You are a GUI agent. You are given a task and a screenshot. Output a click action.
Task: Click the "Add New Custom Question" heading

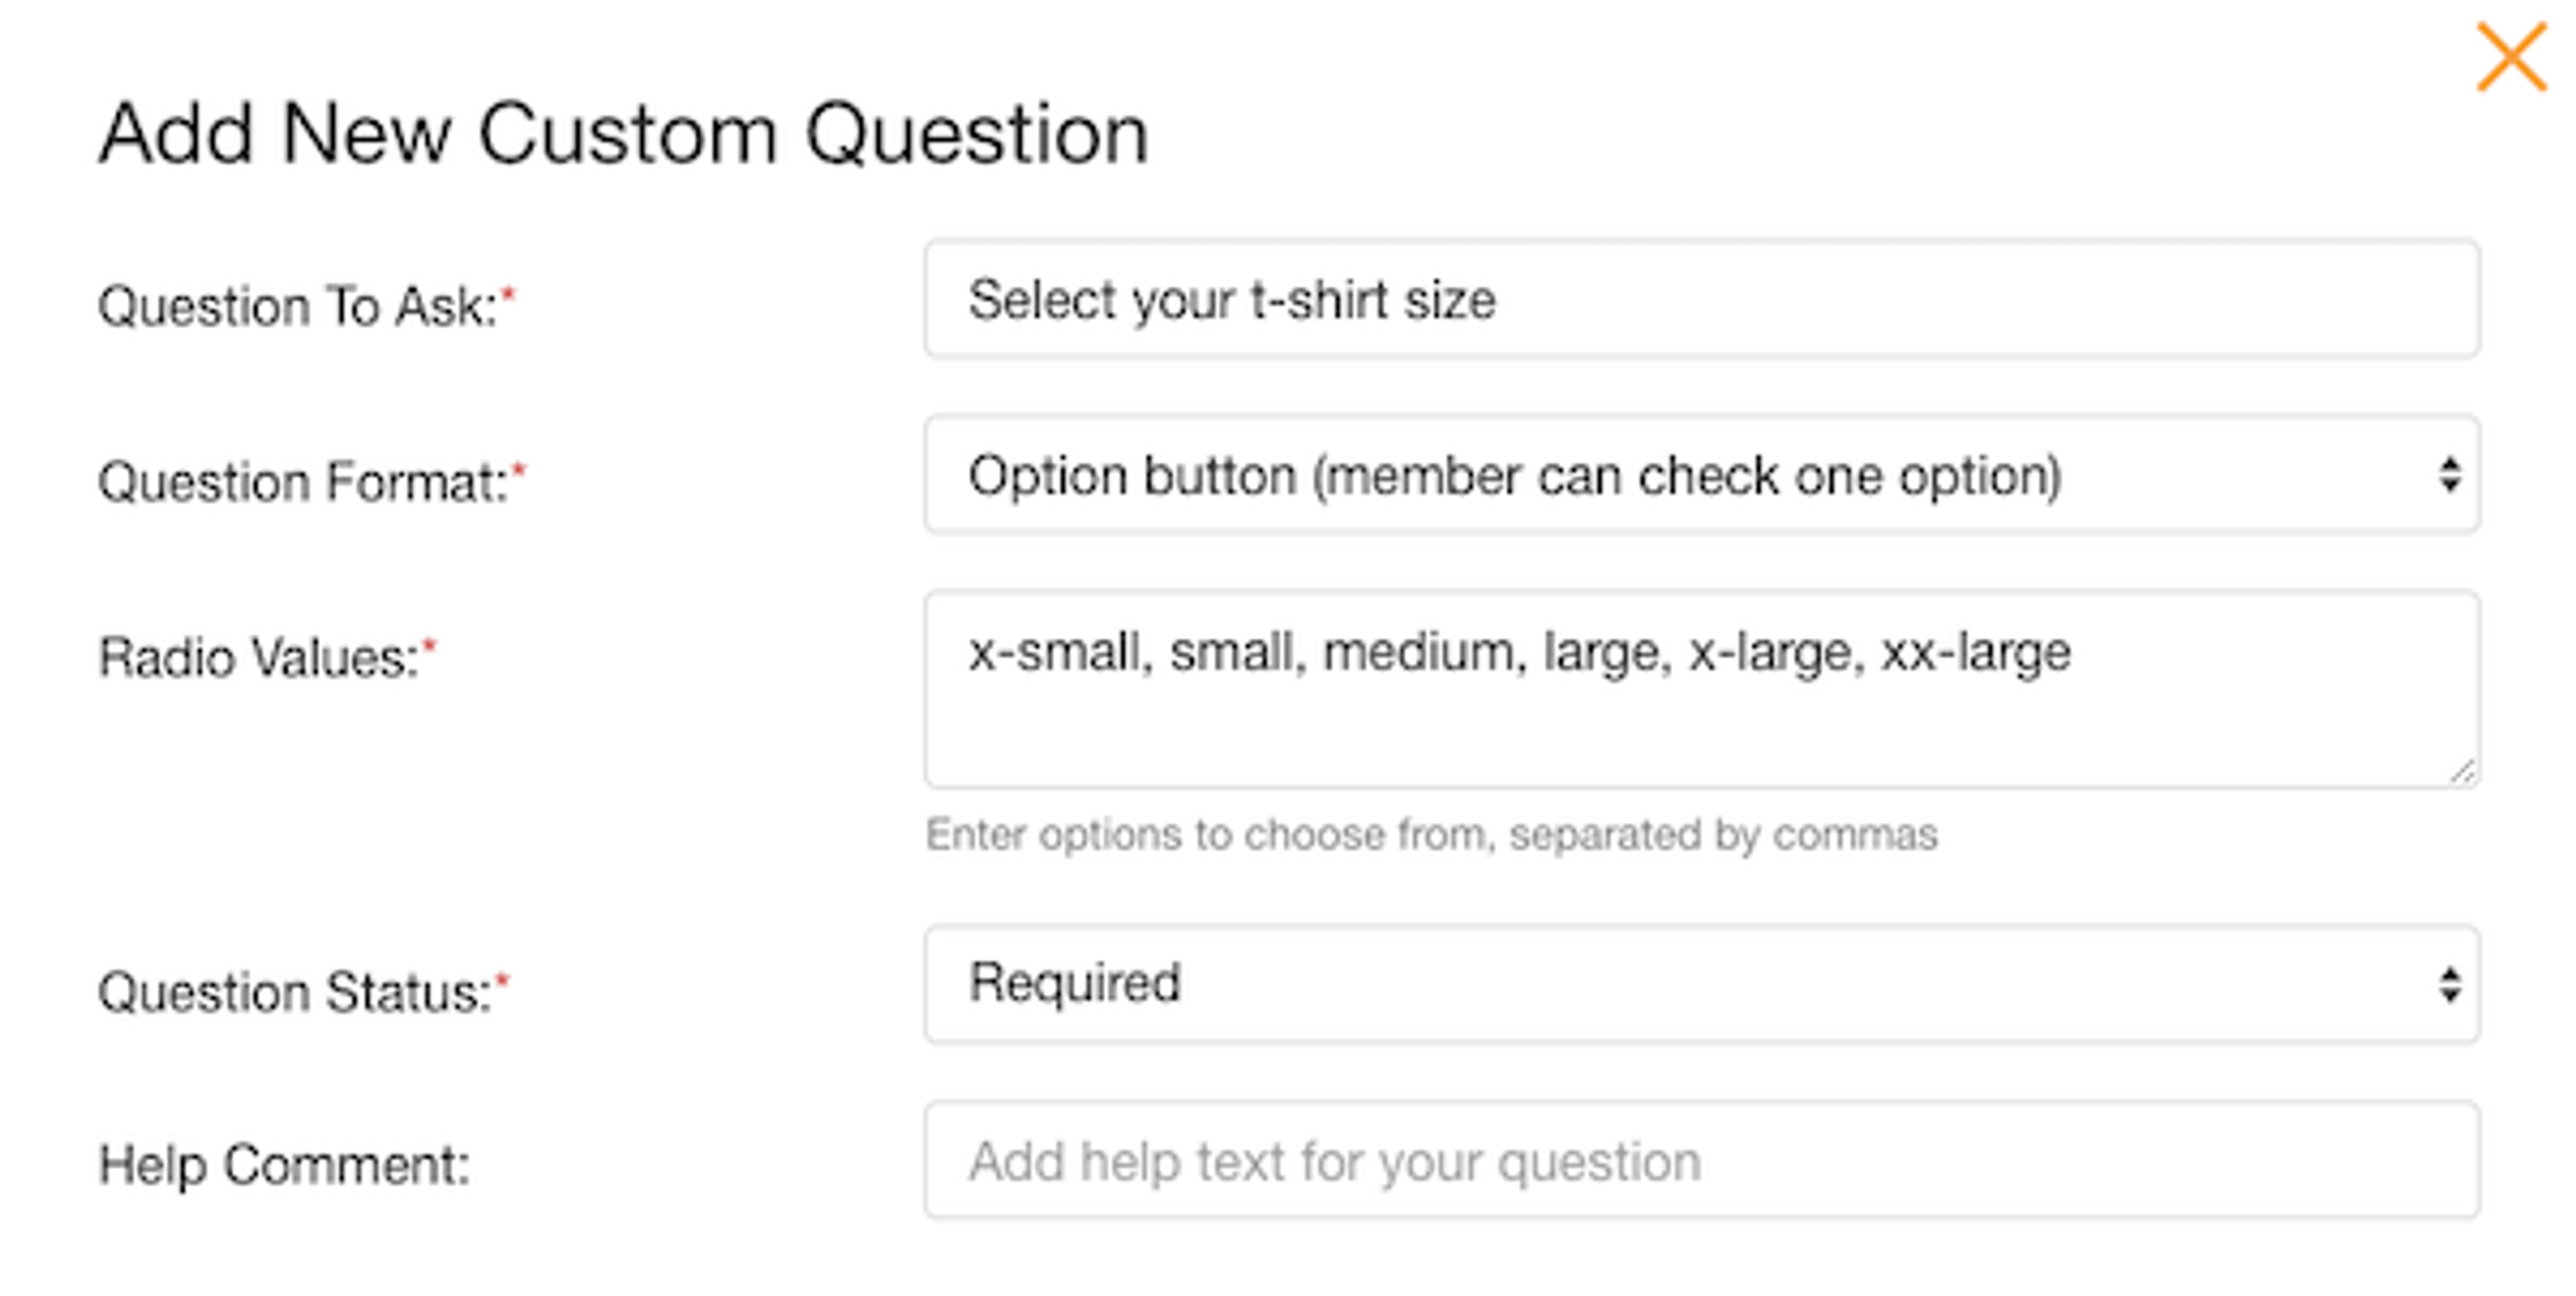pyautogui.click(x=624, y=134)
